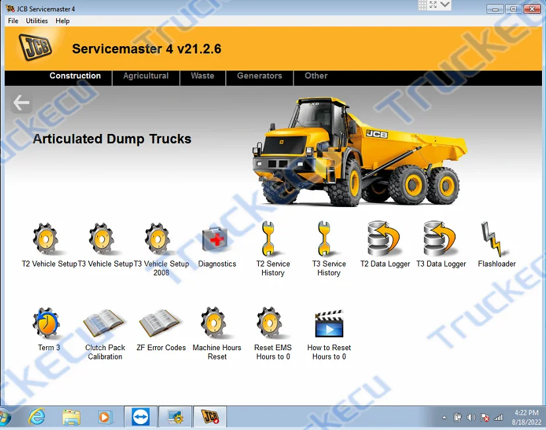The width and height of the screenshot is (546, 430).
Task: Start Clutch Pack Calibration
Action: pos(104,324)
